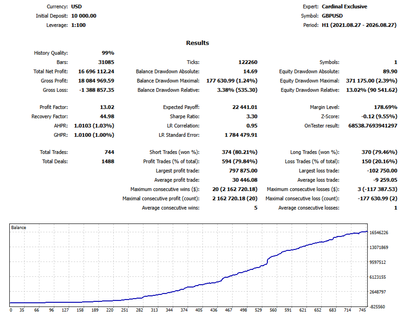Screen dimensions: 403x319
Task: Click the 374 tick on chart x-axis
Action: (x=184, y=310)
